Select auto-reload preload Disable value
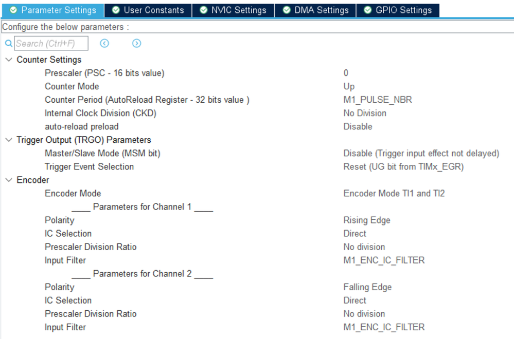 pos(358,127)
